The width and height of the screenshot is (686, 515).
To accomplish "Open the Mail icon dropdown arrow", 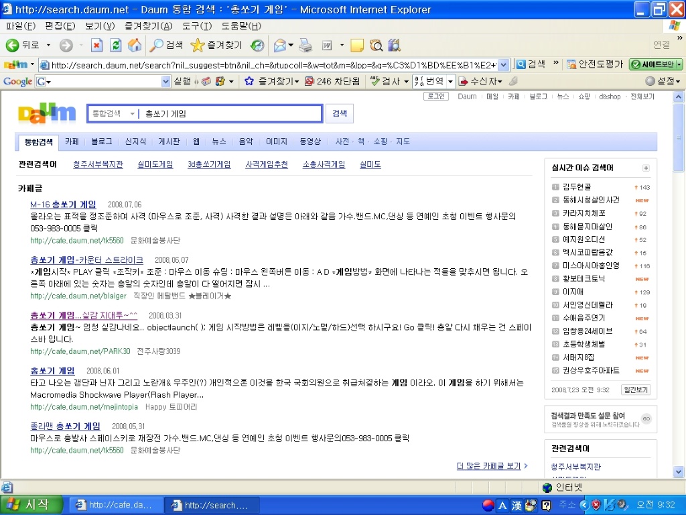I will coord(291,45).
